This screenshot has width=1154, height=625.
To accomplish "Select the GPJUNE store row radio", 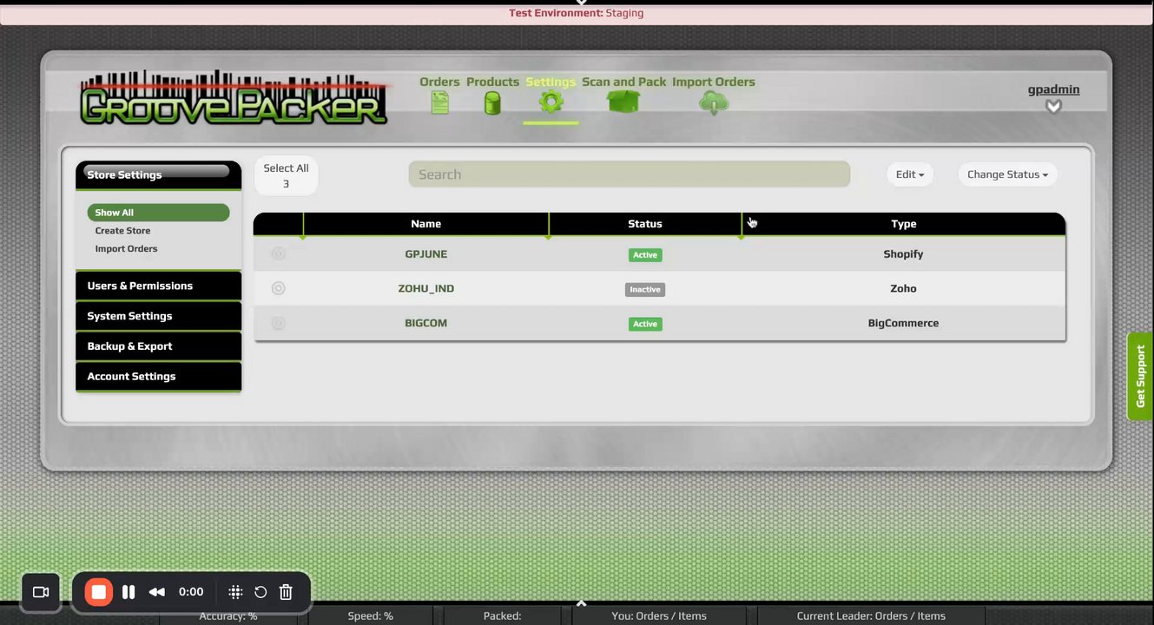I will click(x=278, y=253).
